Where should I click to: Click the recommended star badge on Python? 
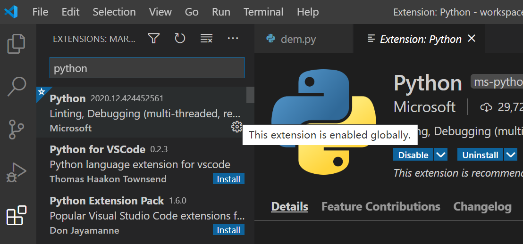point(42,91)
